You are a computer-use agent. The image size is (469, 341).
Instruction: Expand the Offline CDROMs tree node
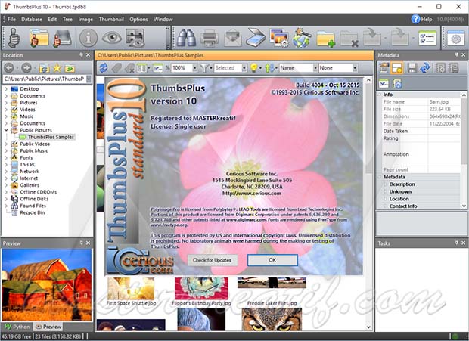(6, 192)
